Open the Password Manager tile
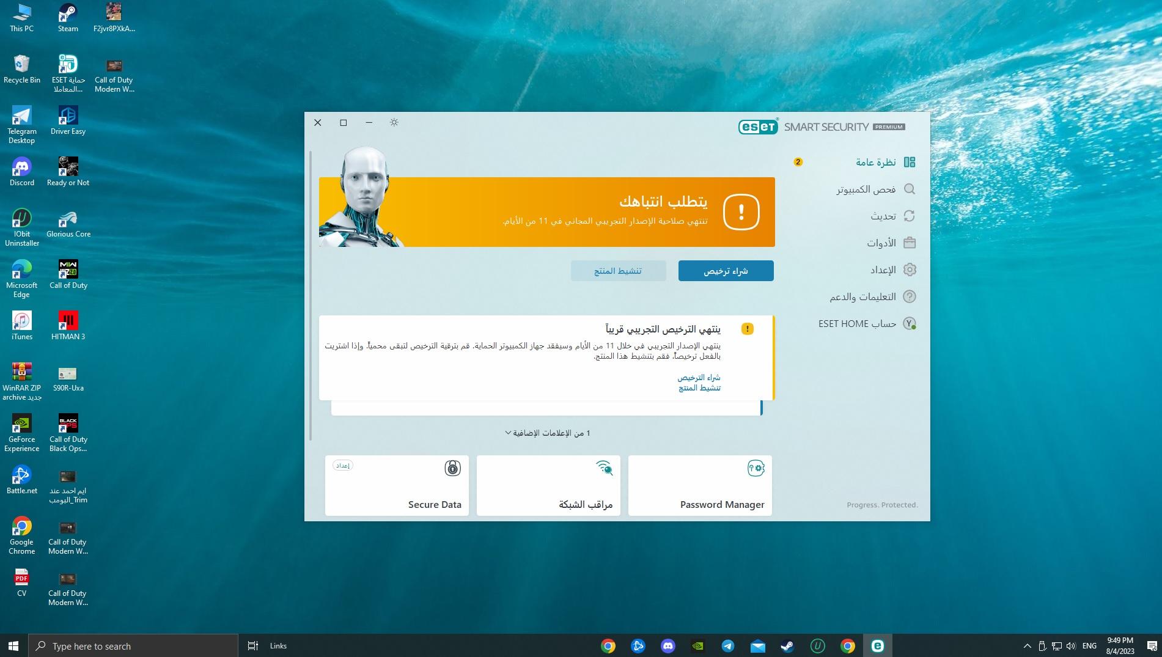1162x657 pixels. pos(700,485)
